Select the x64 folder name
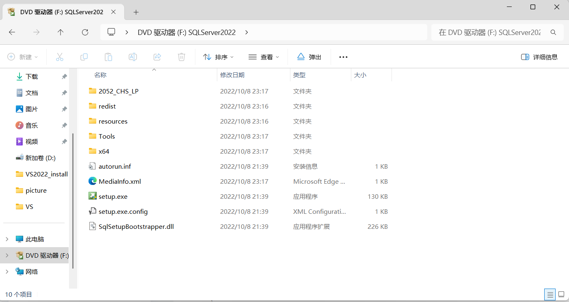 coord(104,151)
